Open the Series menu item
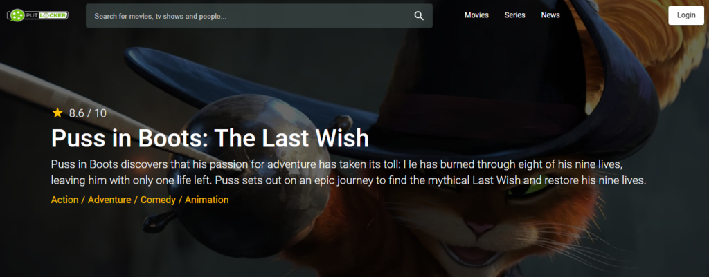Screen dimensions: 709x277 [x=514, y=15]
